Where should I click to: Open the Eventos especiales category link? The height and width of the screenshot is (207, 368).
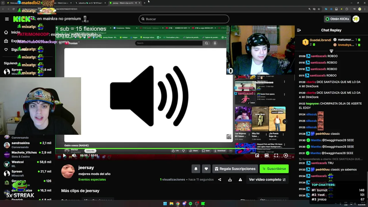[x=92, y=179]
